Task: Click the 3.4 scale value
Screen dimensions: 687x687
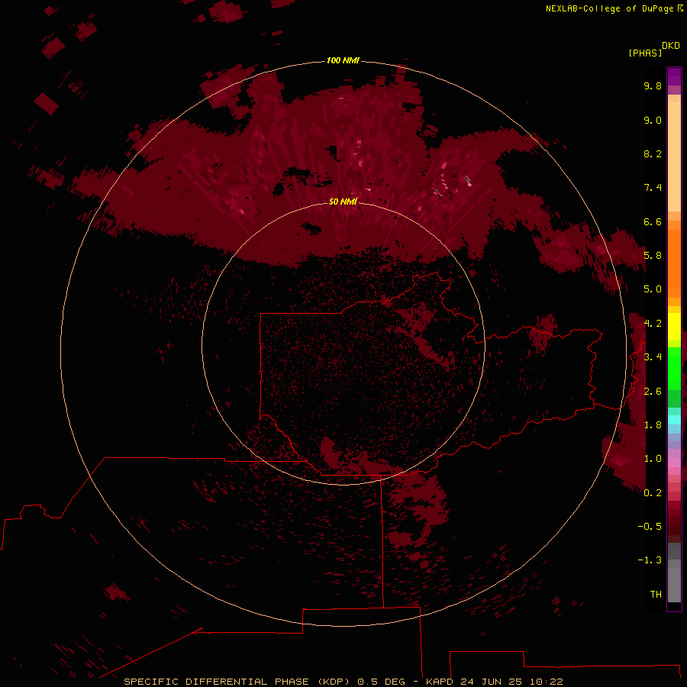Action: click(x=653, y=357)
